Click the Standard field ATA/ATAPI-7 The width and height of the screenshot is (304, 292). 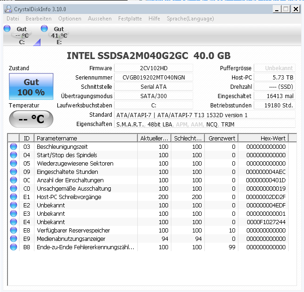205,115
